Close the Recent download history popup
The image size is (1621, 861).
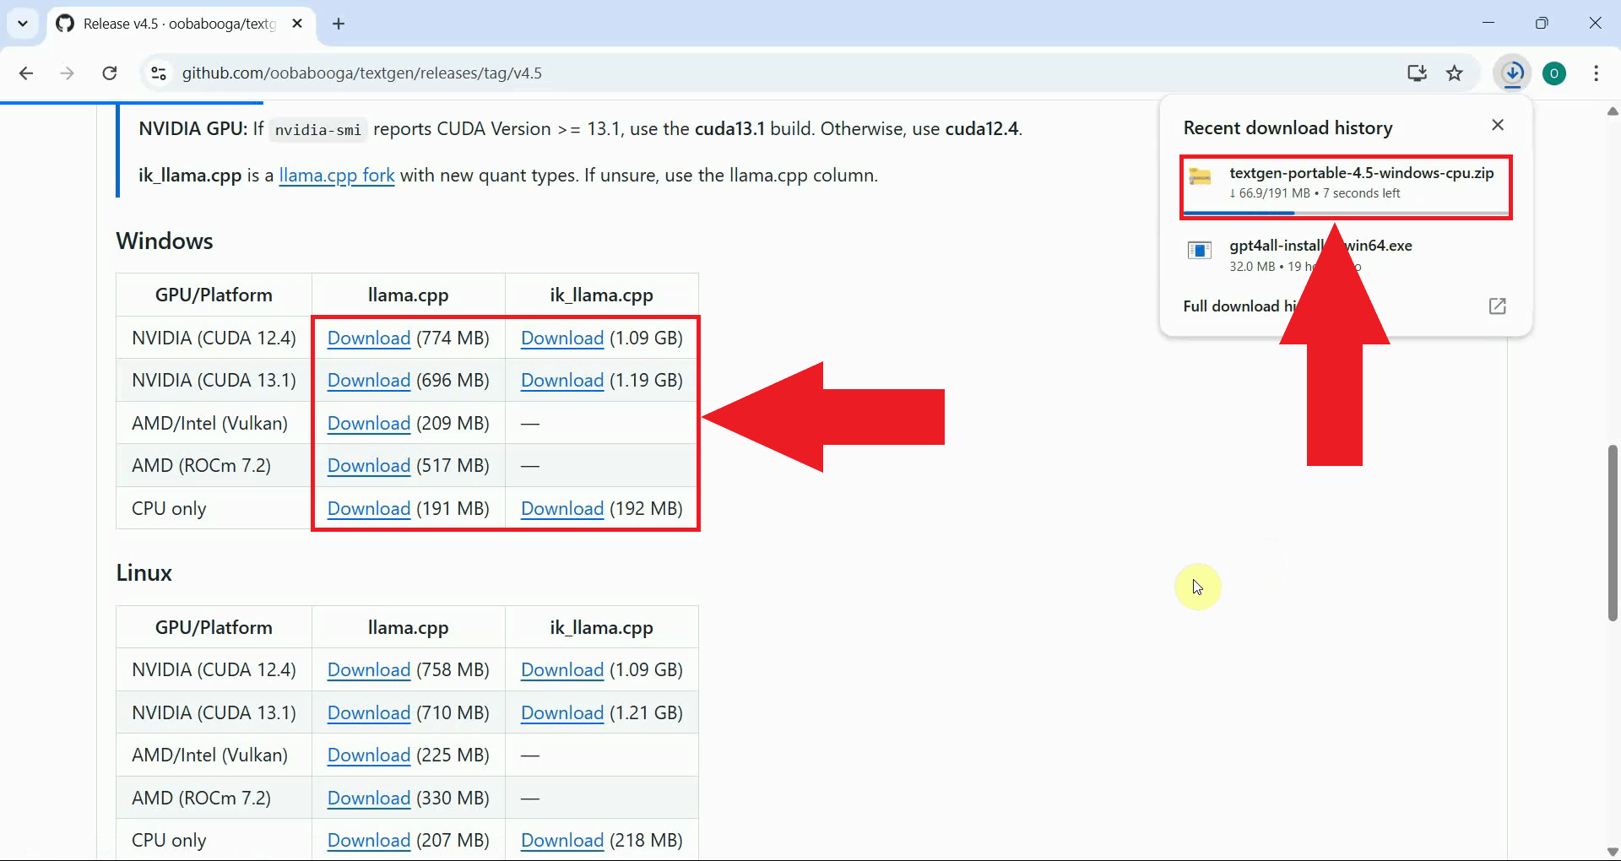click(1498, 125)
